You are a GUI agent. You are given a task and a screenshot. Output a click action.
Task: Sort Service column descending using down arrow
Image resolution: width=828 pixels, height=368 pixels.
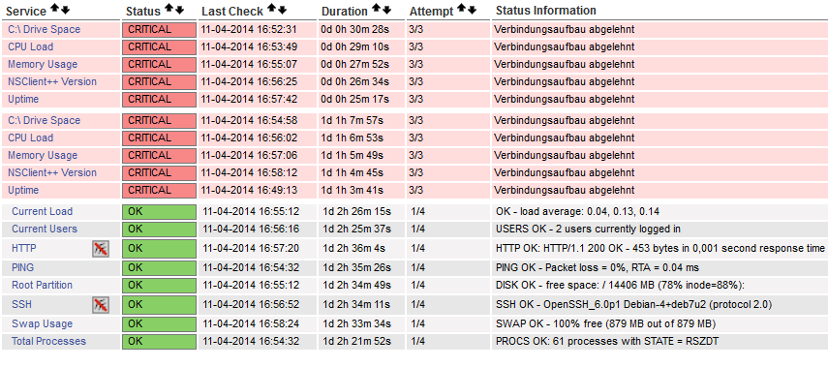[x=65, y=10]
